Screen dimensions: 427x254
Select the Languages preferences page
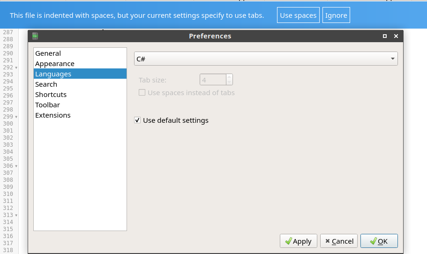tap(80, 74)
